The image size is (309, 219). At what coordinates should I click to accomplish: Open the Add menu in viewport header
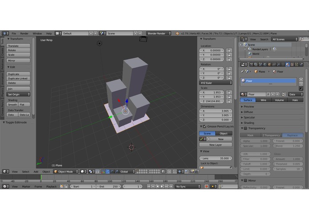point(36,172)
